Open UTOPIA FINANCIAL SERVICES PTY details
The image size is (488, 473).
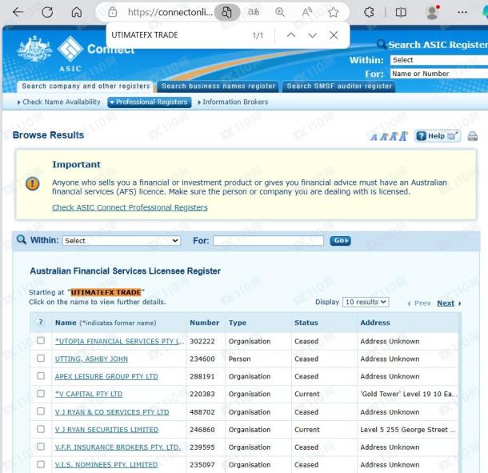(x=119, y=341)
